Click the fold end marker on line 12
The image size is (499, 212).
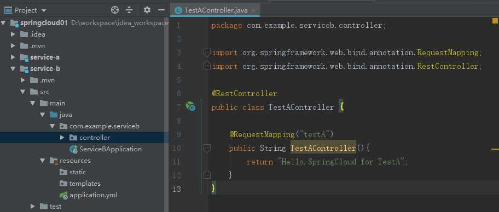pos(207,175)
